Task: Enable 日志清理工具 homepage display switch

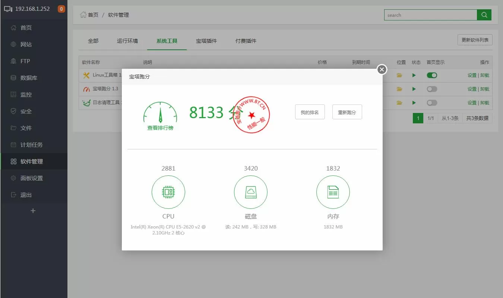Action: coord(432,103)
